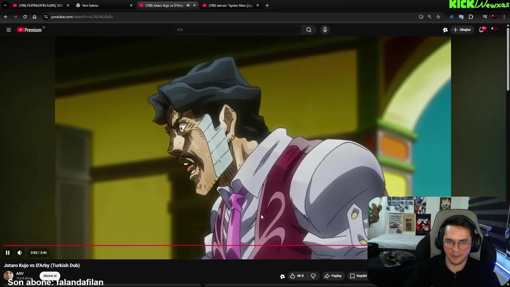Click video title Jotaro Kujo vs D'Arby

click(42, 265)
